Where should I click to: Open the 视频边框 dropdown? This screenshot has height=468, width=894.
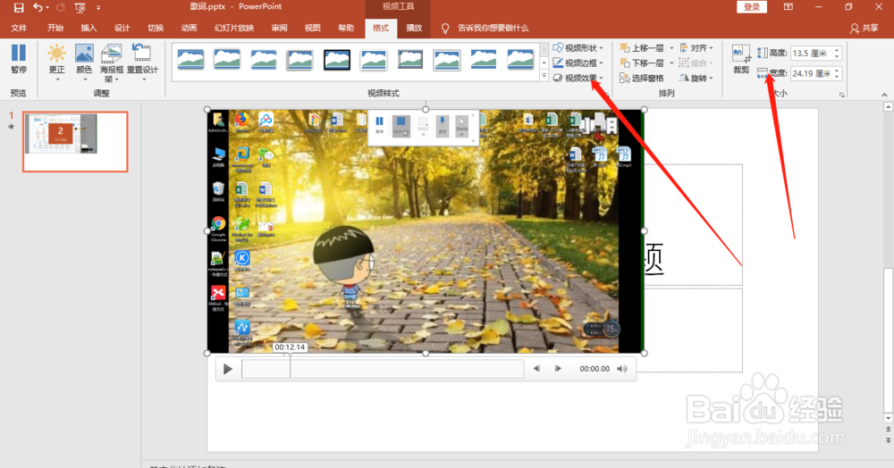(x=578, y=63)
